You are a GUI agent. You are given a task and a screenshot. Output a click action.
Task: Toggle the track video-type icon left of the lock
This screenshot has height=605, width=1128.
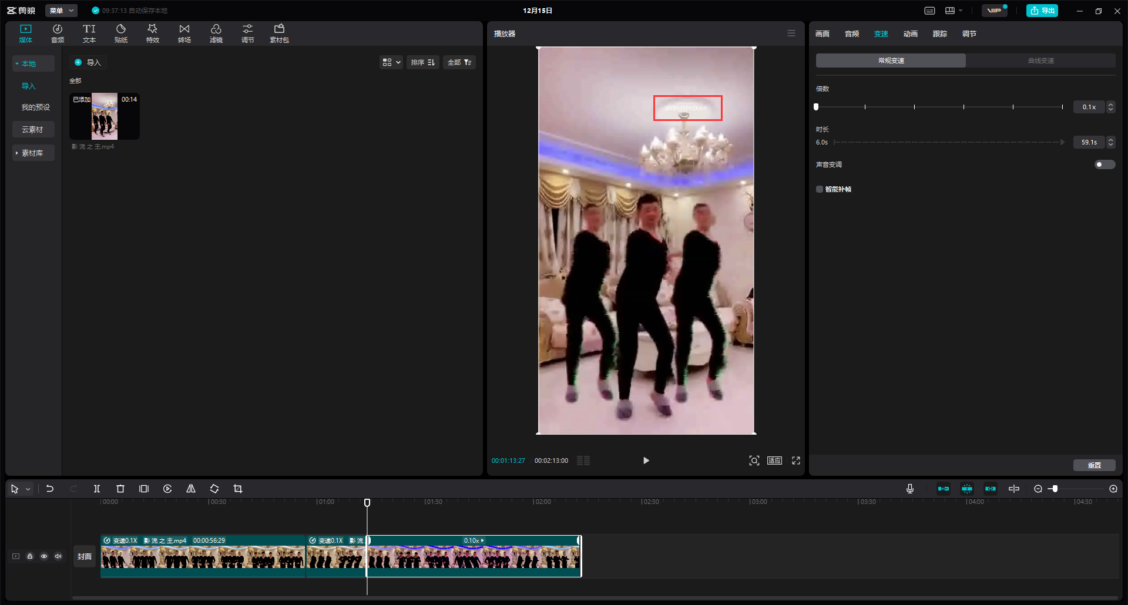pos(16,556)
